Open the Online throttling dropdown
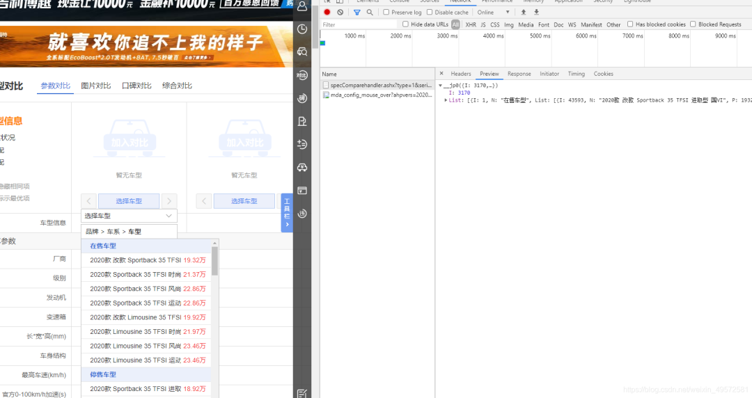This screenshot has width=752, height=398. click(493, 13)
